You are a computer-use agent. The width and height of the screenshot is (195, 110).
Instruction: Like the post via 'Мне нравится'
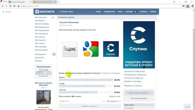click(113, 101)
